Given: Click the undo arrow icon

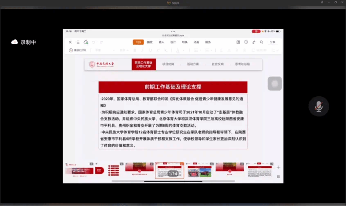Looking at the screenshot, I should point(94,42).
